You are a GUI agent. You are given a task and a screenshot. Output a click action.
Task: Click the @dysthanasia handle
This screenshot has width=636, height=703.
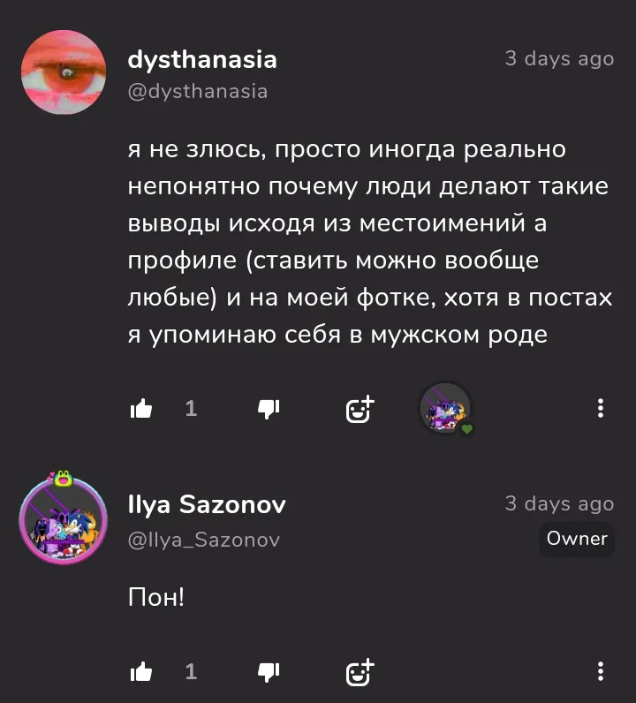click(x=198, y=92)
